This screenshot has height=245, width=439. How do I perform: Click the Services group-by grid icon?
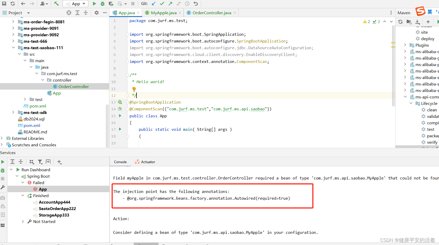click(x=32, y=162)
